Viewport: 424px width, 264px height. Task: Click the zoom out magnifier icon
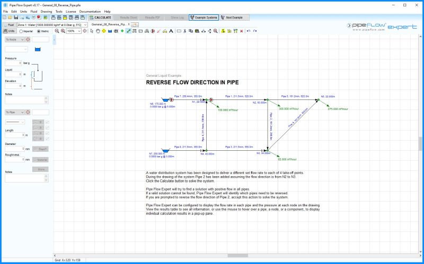coord(57,31)
